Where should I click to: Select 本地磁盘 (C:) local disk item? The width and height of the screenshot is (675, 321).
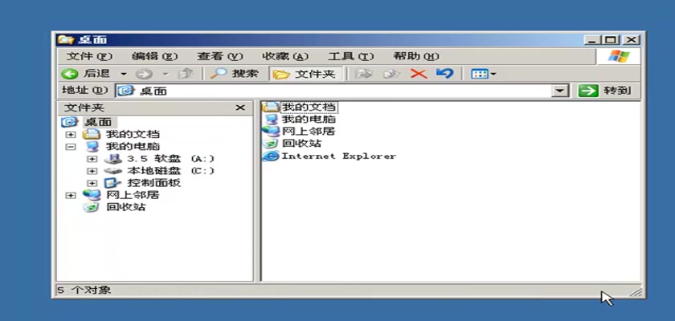pos(170,171)
